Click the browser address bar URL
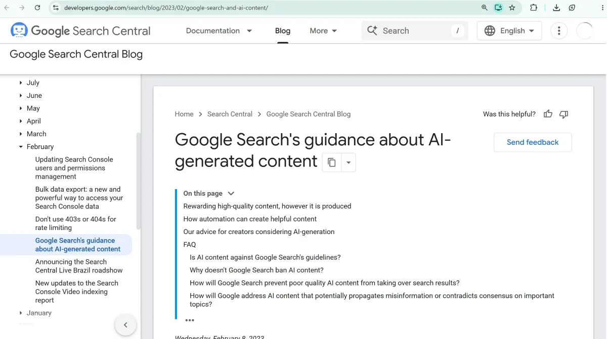Screen dimensions: 607x339 [166, 8]
